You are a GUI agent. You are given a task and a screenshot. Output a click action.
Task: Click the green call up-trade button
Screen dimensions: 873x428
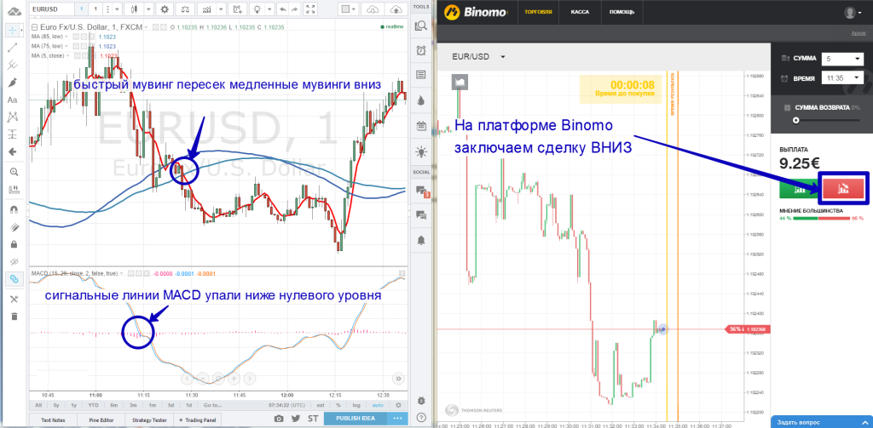pyautogui.click(x=800, y=190)
